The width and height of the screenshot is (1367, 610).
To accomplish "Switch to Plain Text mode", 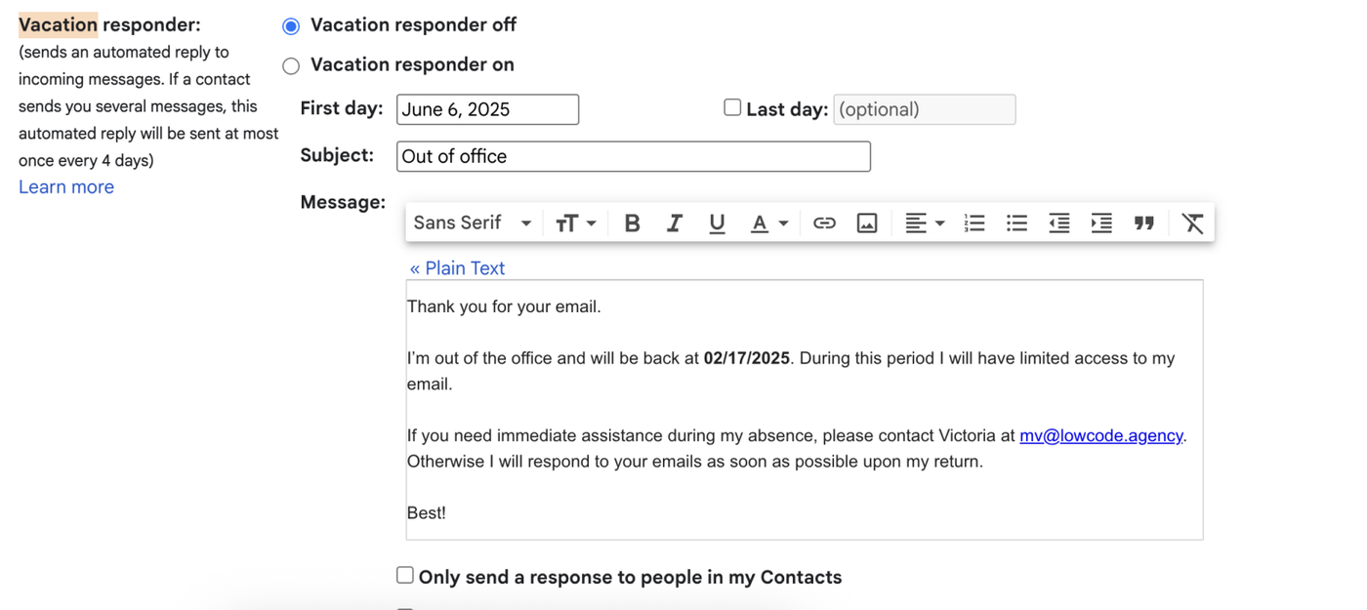I will (x=457, y=268).
